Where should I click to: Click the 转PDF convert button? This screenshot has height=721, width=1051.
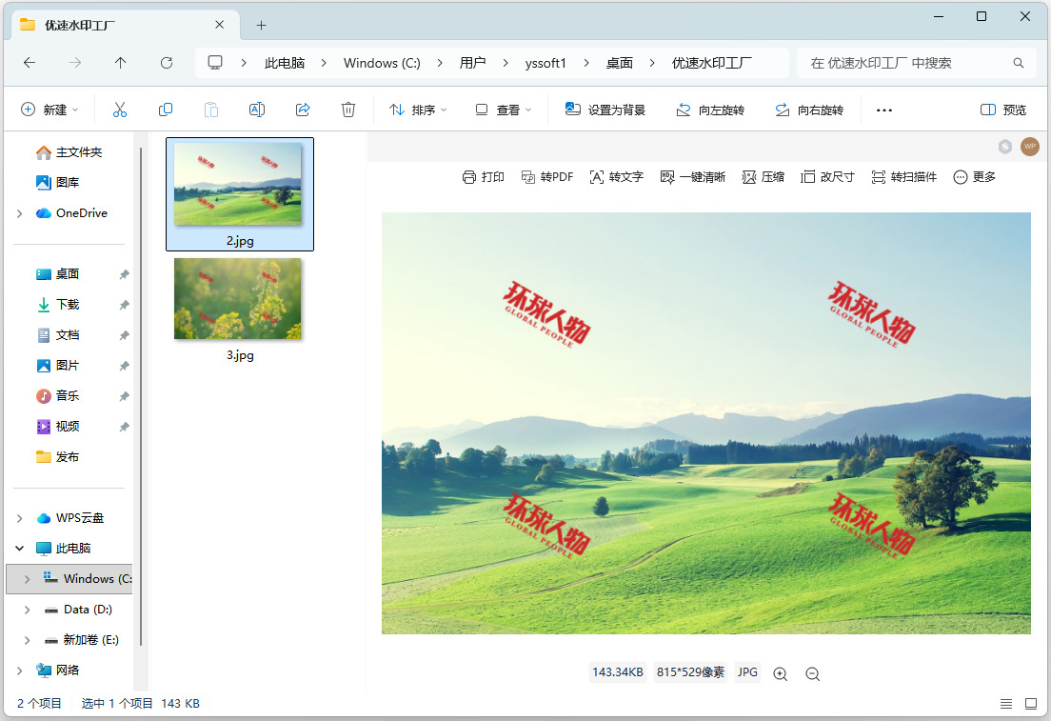tap(547, 177)
